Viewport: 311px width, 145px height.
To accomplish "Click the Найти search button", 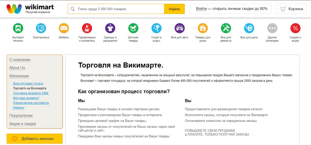I will tap(174, 9).
